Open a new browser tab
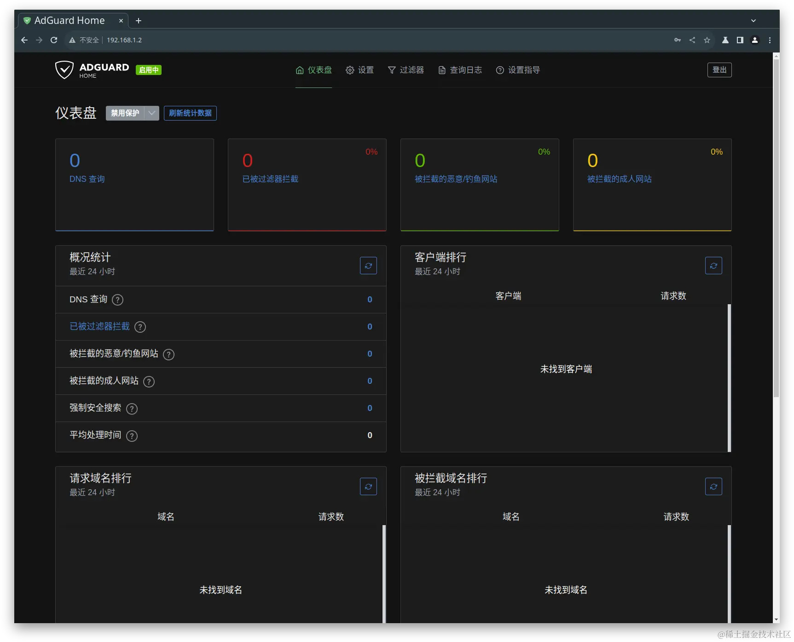The image size is (794, 642). point(139,21)
